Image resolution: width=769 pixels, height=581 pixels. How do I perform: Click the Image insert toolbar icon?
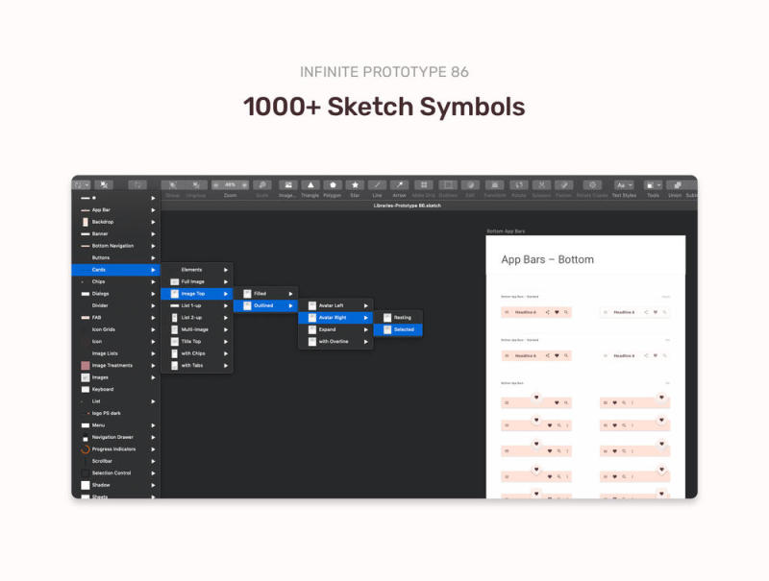[x=287, y=184]
